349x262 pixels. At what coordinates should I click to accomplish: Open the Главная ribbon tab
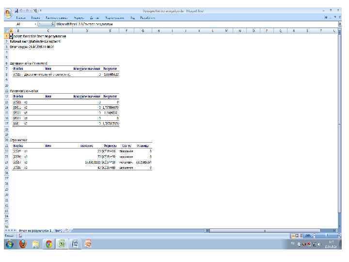pyautogui.click(x=21, y=18)
